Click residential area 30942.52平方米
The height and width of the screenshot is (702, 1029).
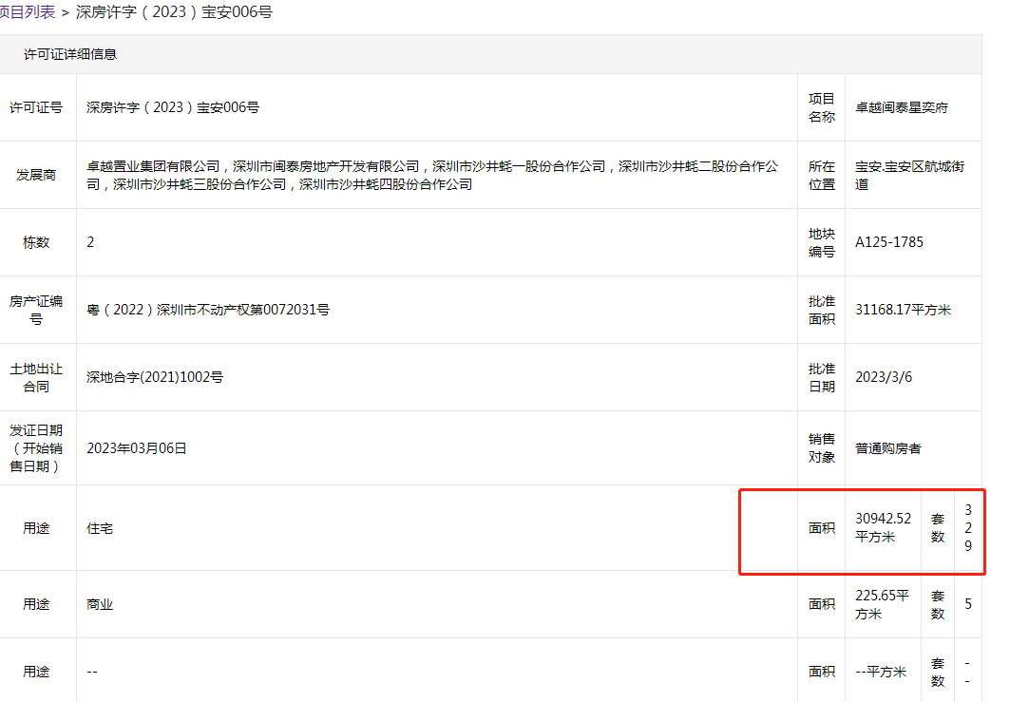tap(883, 528)
